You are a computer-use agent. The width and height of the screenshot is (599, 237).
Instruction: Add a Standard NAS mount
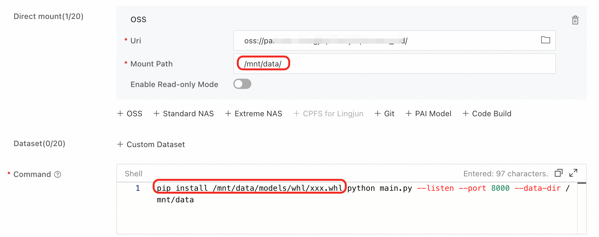184,113
